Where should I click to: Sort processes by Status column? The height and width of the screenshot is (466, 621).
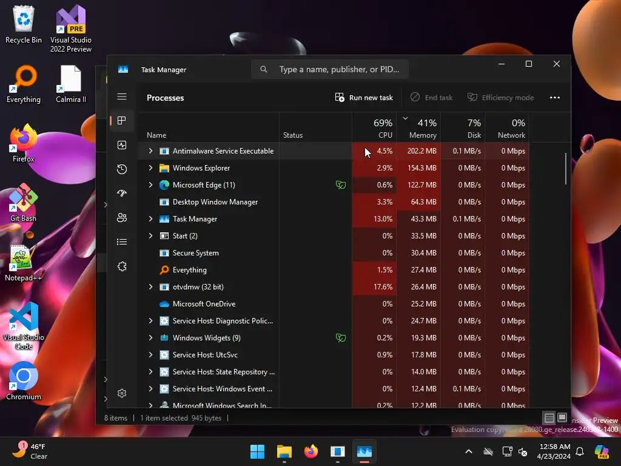pyautogui.click(x=315, y=127)
